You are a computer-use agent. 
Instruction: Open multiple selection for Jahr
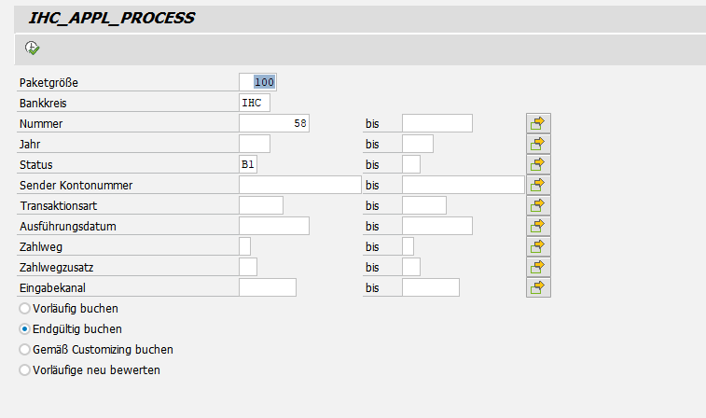(x=538, y=144)
